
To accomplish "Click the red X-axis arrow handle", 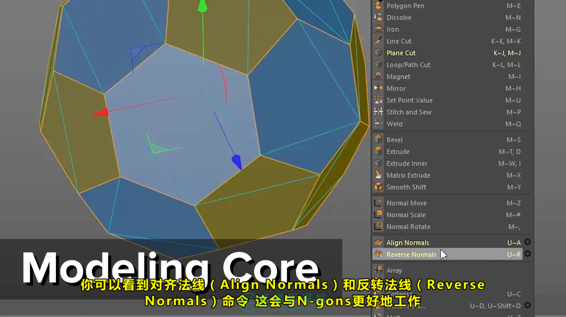I will click(100, 112).
